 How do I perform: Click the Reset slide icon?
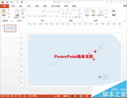23,14
